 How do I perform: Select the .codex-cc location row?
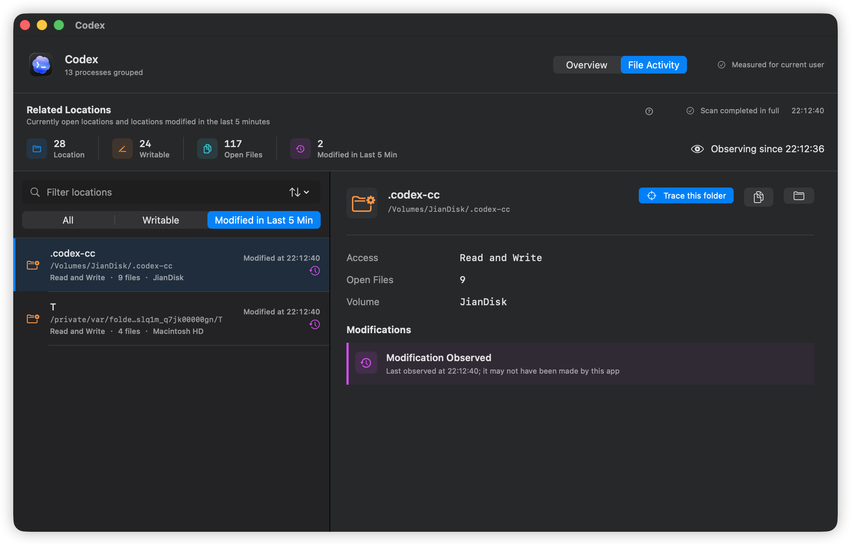[x=172, y=265]
